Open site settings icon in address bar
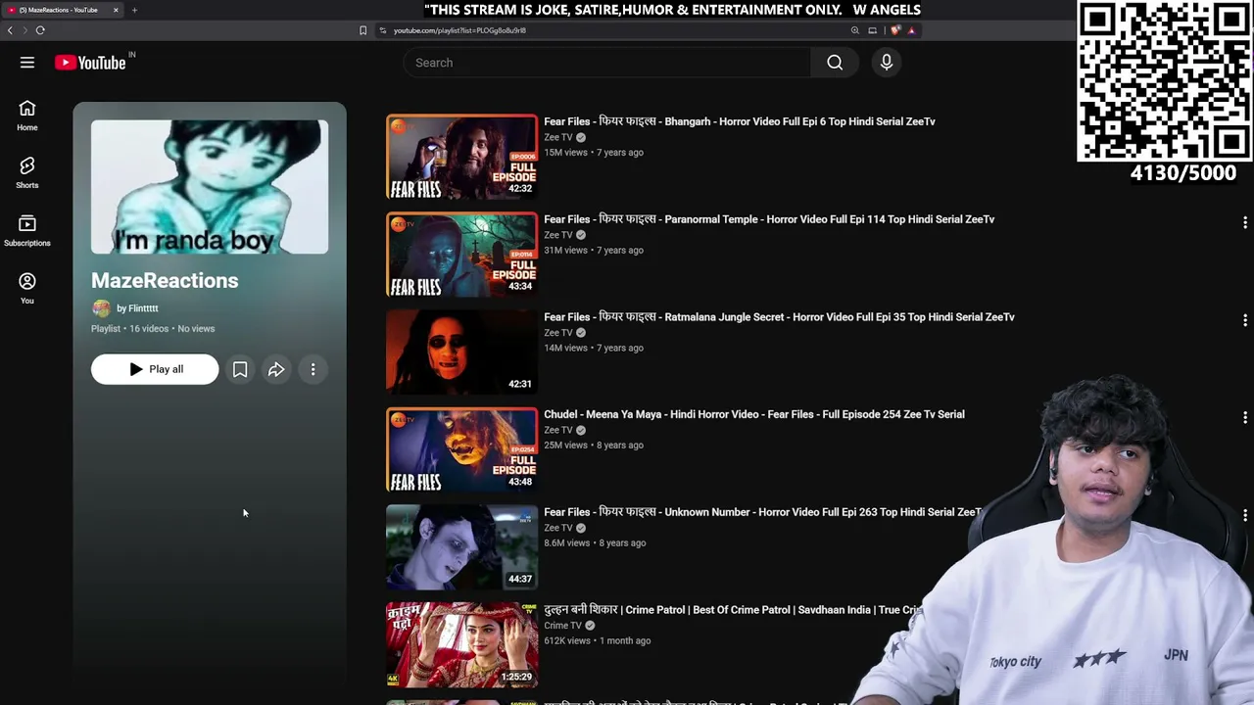Image resolution: width=1254 pixels, height=705 pixels. point(382,30)
